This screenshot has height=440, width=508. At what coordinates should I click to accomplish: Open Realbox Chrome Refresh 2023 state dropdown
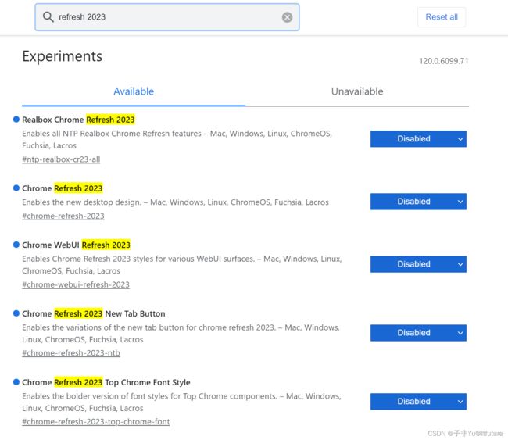418,138
